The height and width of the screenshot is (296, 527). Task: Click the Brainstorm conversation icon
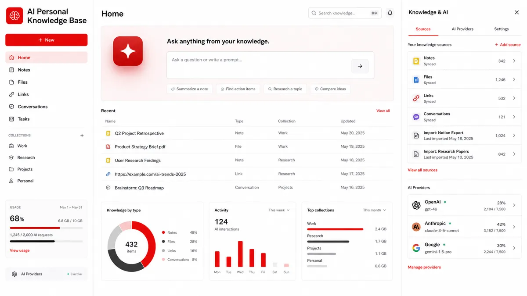108,188
